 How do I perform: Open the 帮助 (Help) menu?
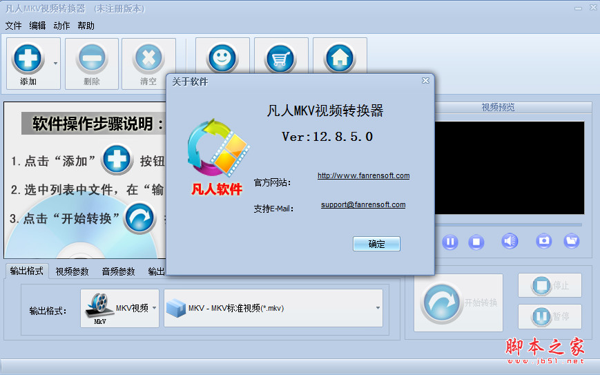86,26
